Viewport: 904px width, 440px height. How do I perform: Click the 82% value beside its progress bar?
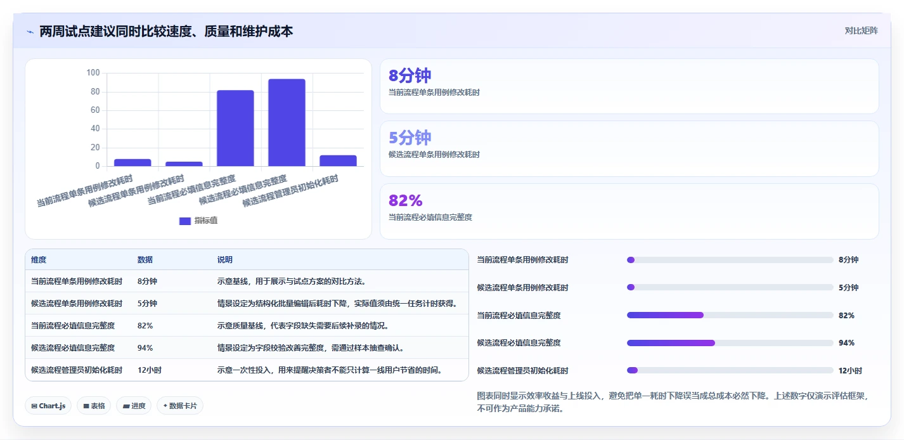pyautogui.click(x=846, y=315)
